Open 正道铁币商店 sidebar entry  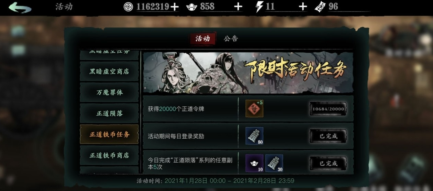[x=109, y=155]
